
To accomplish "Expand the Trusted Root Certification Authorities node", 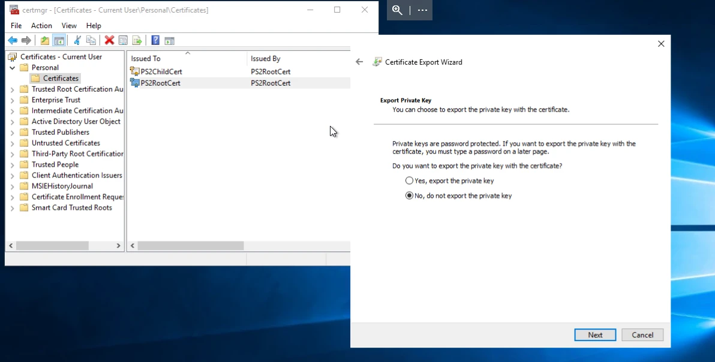I will coord(12,89).
